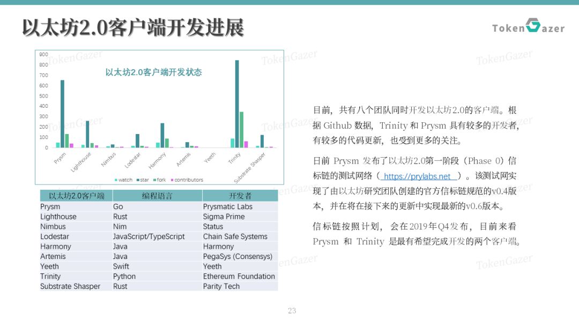Click the Ethereum Foundation cell
The height and width of the screenshot is (326, 579).
point(239,276)
